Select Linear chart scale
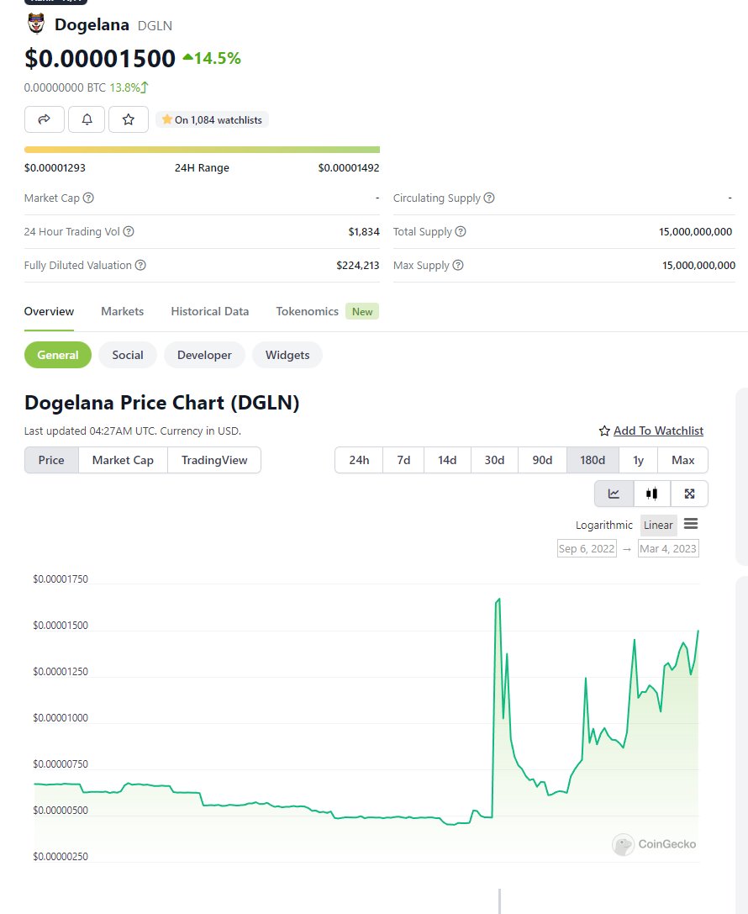The height and width of the screenshot is (914, 748). tap(658, 526)
